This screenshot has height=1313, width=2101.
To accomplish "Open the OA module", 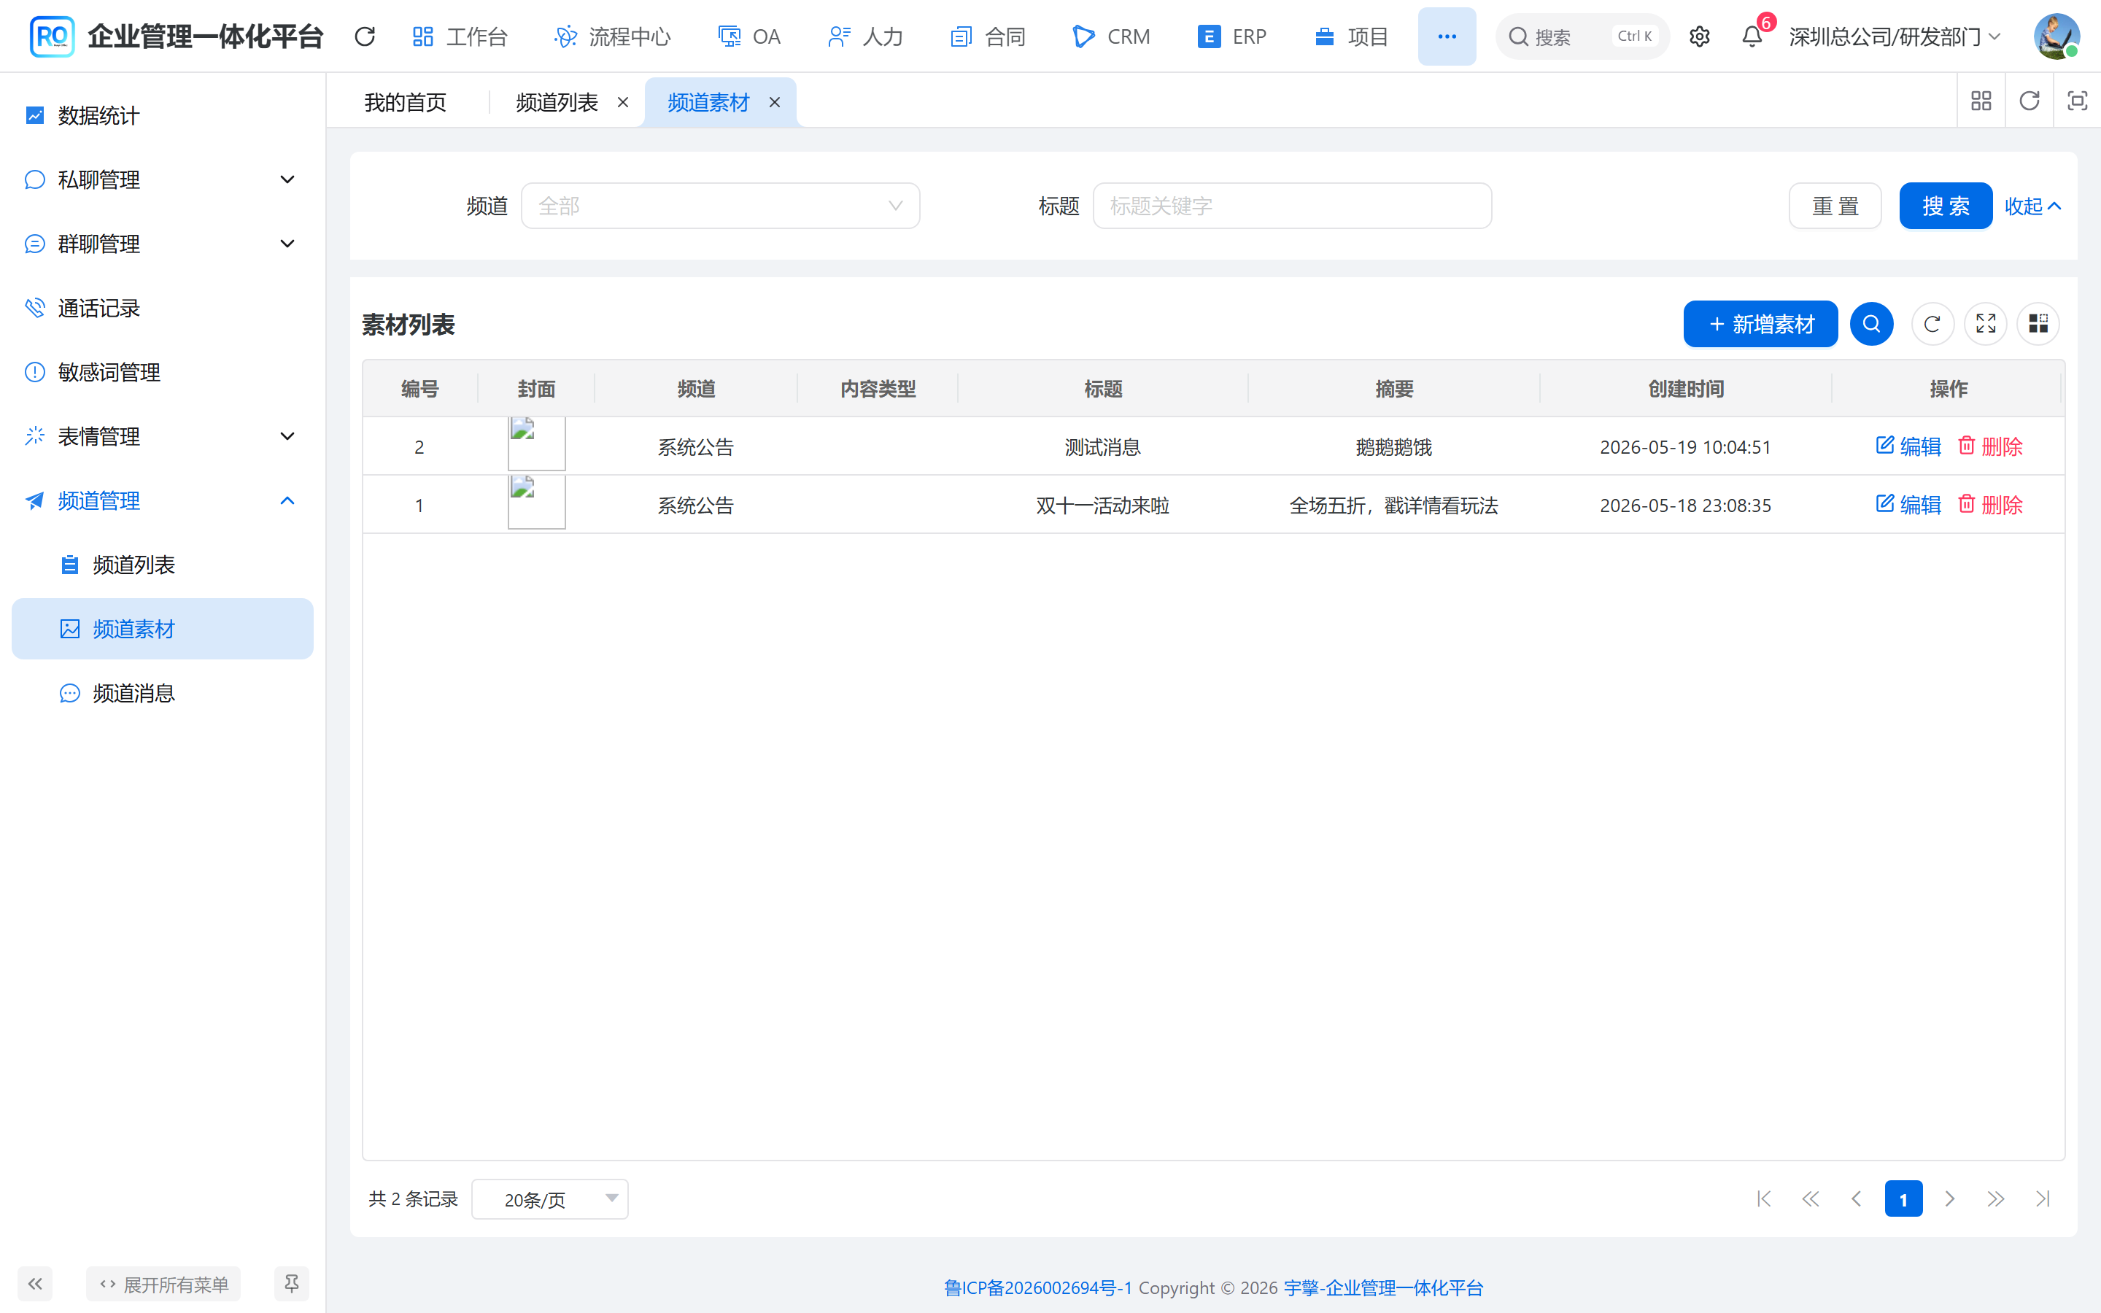I will pos(749,36).
